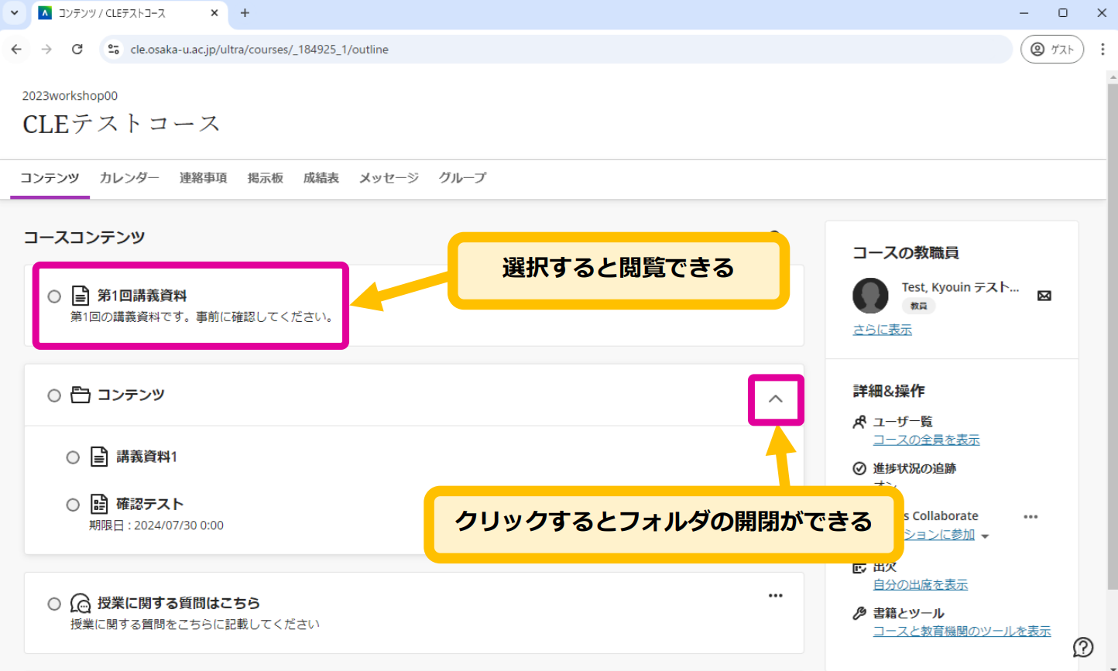Click the コースの全員を表示 link
The image size is (1118, 671).
click(x=927, y=440)
